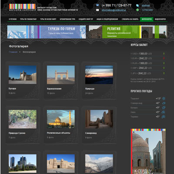Click the Природа album title
The image size is (174, 174).
point(90,89)
